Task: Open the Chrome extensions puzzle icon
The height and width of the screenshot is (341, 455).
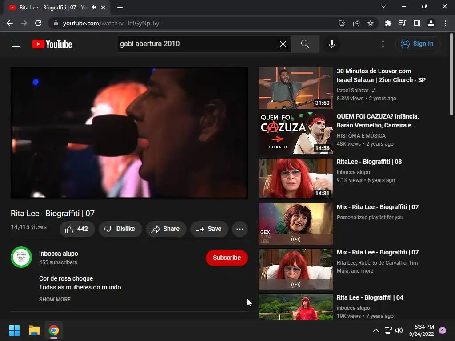Action: (x=388, y=23)
